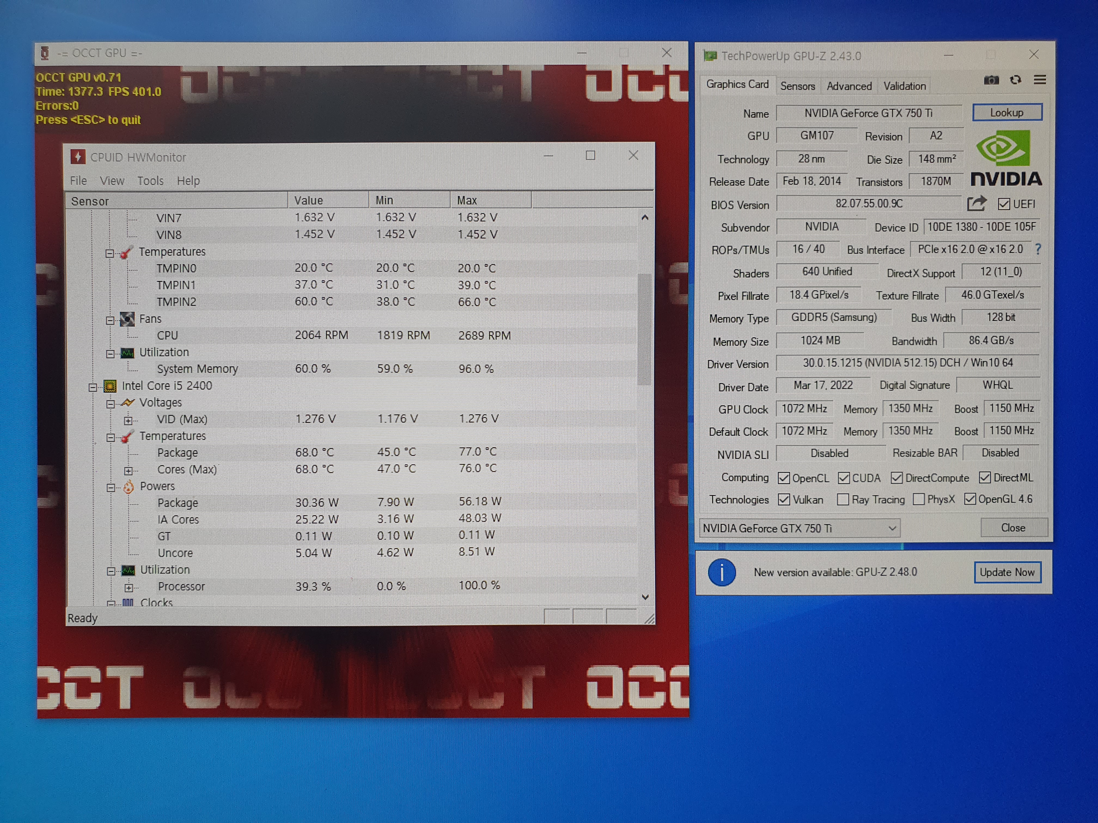Click the NVIDIA logo in GPU-Z
Image resolution: width=1098 pixels, height=823 pixels.
(1006, 158)
